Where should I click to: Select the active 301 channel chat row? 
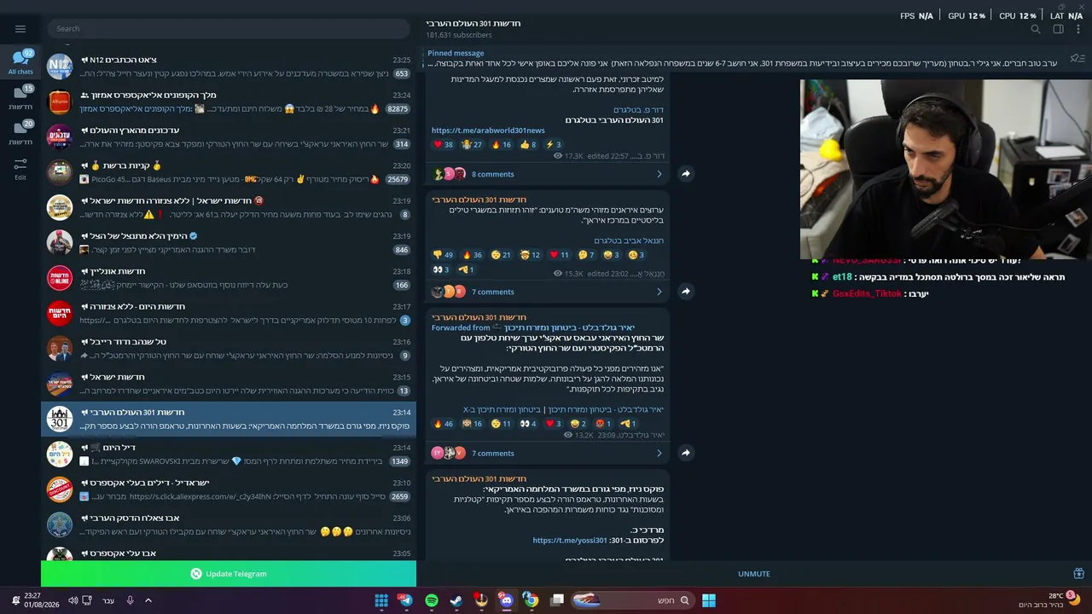229,419
